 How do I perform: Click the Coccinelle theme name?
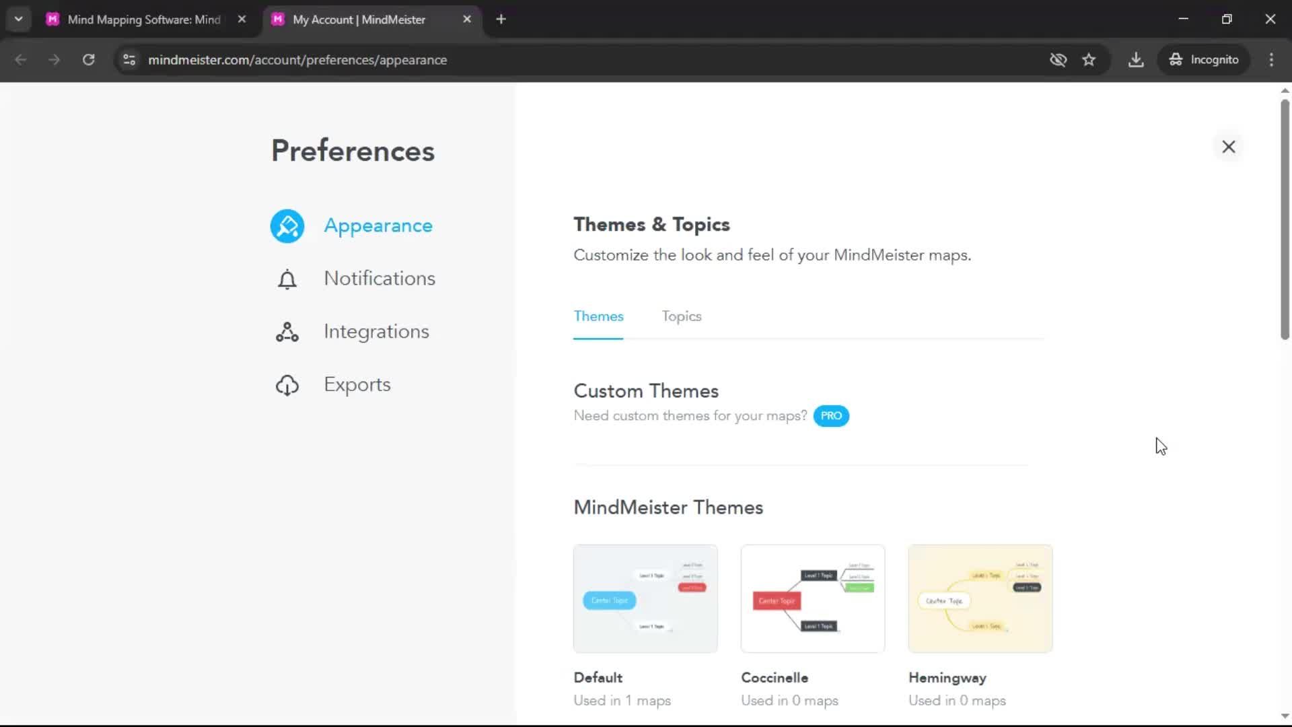pyautogui.click(x=775, y=678)
